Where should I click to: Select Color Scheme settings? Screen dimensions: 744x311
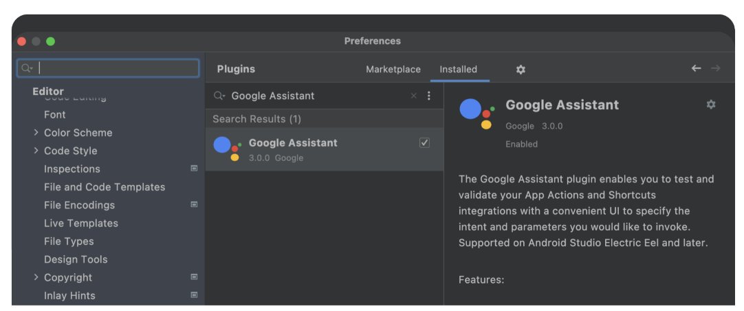[x=78, y=133]
